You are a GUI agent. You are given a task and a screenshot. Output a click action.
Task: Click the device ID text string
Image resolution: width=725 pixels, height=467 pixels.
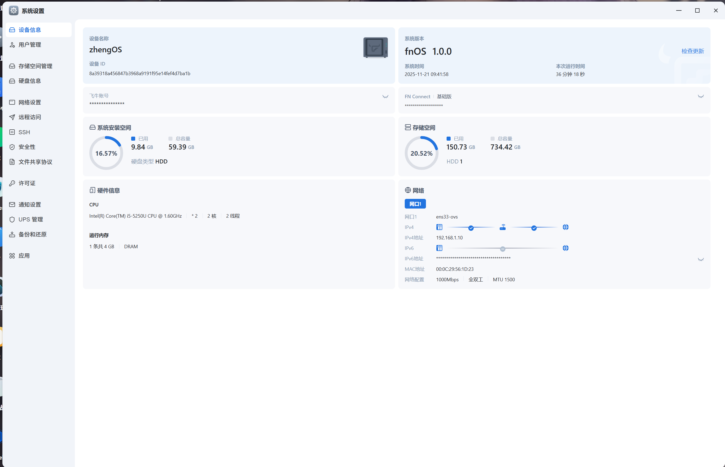pyautogui.click(x=140, y=73)
